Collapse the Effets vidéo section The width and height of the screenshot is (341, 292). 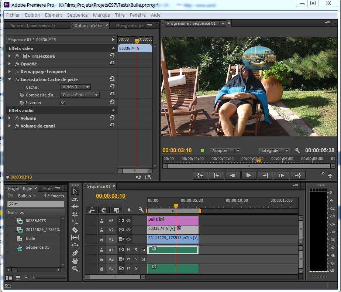(113, 48)
